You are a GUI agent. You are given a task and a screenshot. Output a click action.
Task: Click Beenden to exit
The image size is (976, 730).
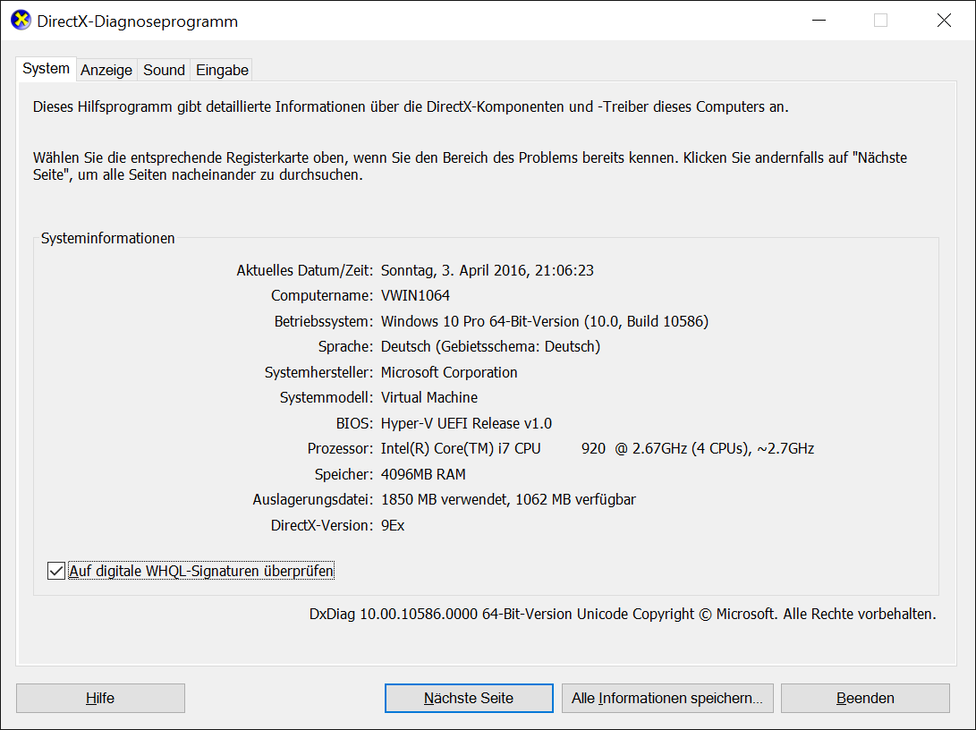point(865,699)
